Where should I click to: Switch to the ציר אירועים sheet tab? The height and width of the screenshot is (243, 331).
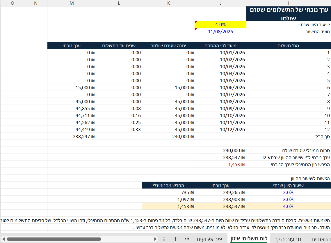click(x=209, y=239)
